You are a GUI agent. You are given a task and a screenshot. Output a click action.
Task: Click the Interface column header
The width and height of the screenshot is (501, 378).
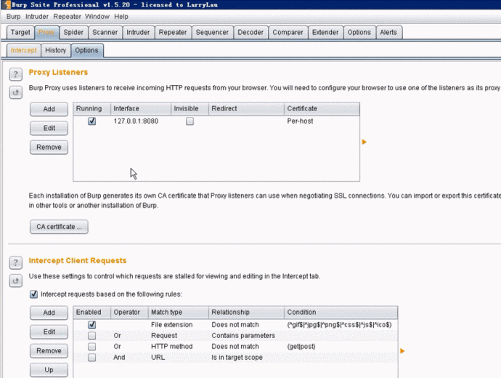[141, 109]
